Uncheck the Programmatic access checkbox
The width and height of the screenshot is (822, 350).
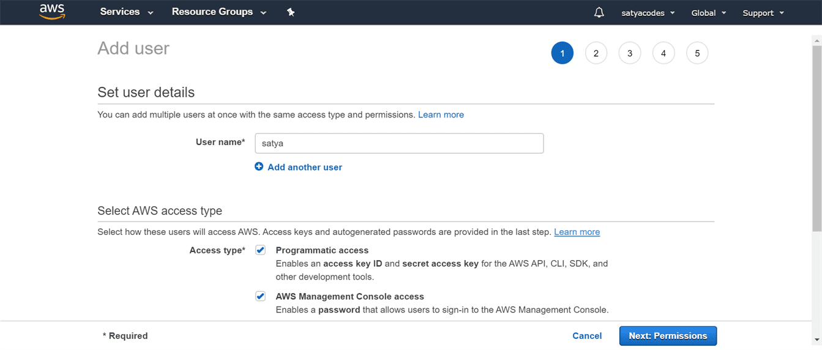261,250
